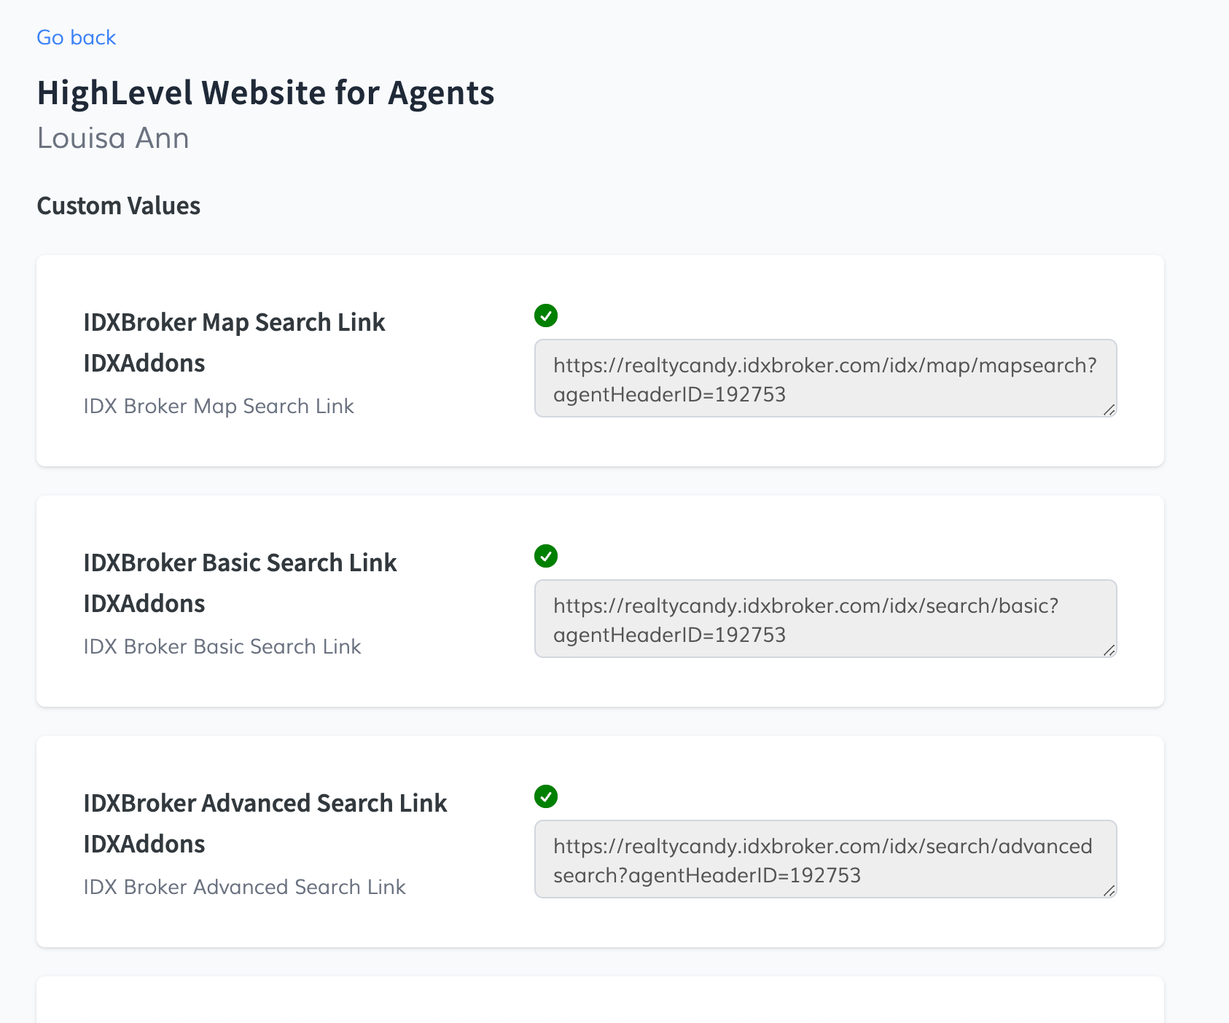Click IDXBroker Map Search Link heading
Screen dimensions: 1229x1023
click(234, 322)
